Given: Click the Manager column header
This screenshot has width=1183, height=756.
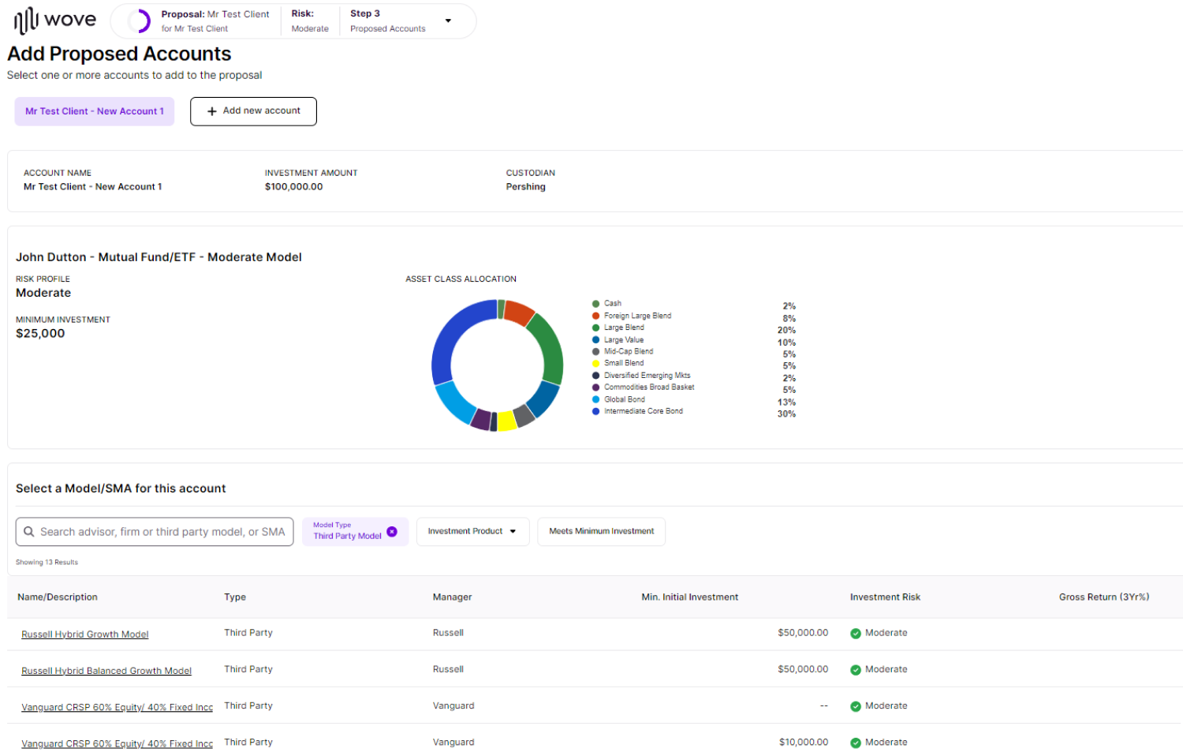Looking at the screenshot, I should pos(452,597).
